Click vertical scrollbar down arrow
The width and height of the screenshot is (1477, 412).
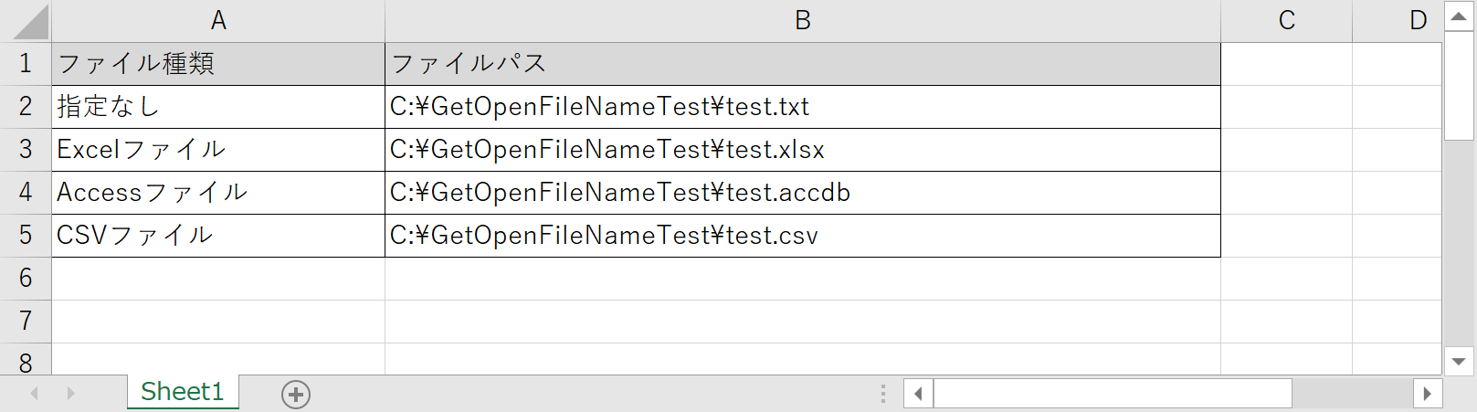click(x=1458, y=361)
